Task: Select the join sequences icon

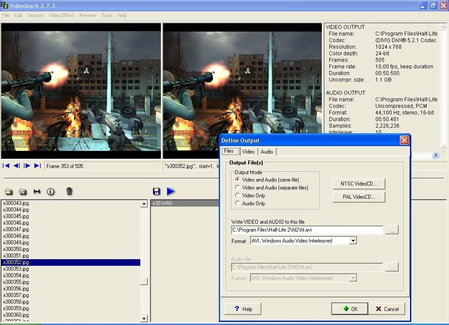Action: 37,191
